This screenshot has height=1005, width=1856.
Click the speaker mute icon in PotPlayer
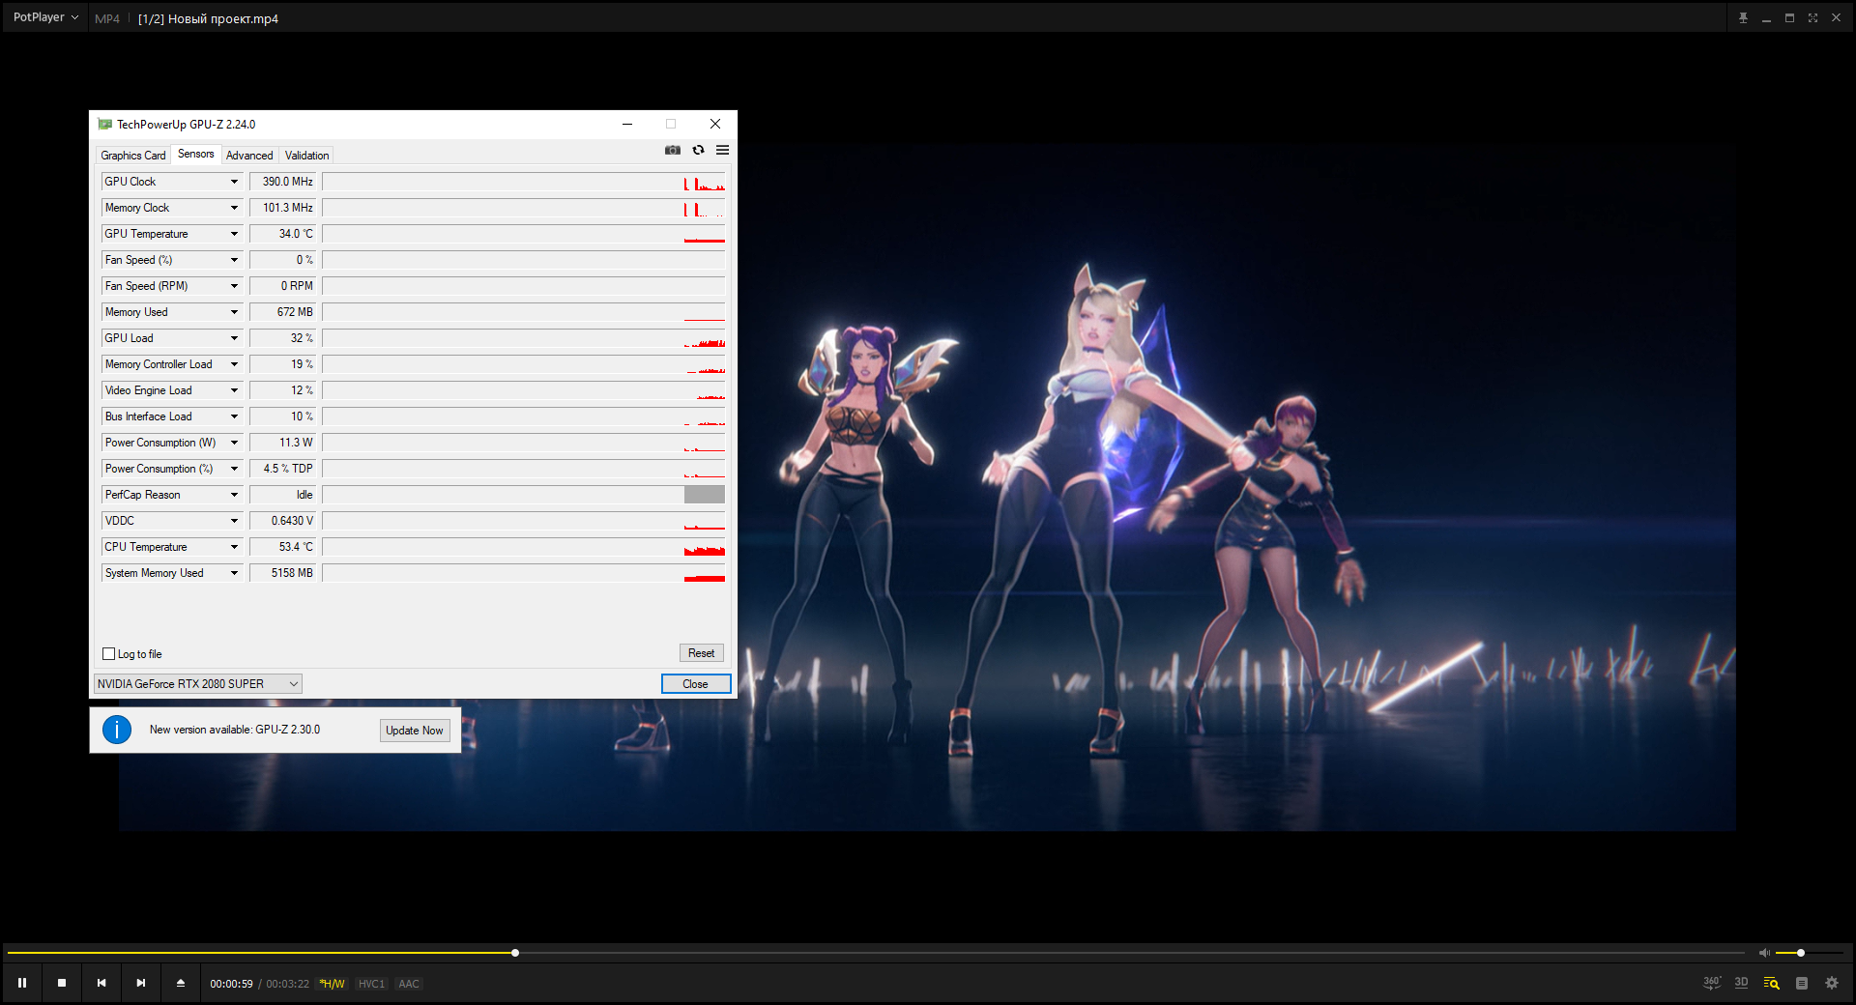[x=1764, y=953]
